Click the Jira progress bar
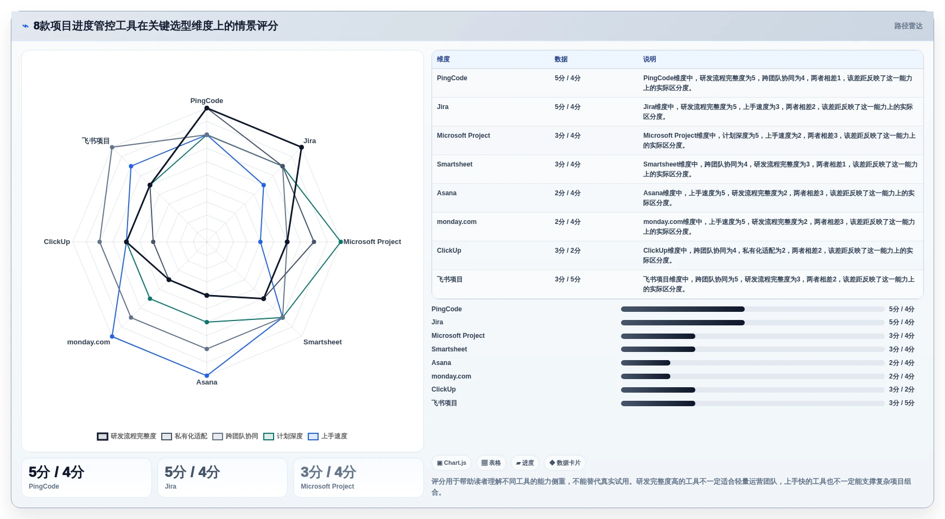The height and width of the screenshot is (519, 945). click(x=753, y=323)
